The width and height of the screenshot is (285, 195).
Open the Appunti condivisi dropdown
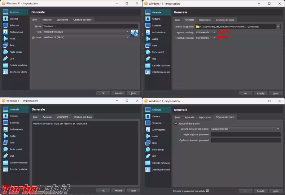(x=206, y=32)
